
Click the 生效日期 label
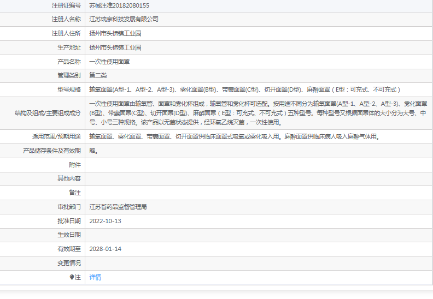69,235
